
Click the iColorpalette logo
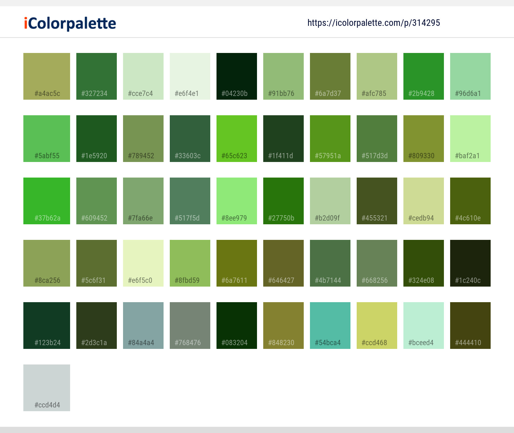click(x=70, y=24)
